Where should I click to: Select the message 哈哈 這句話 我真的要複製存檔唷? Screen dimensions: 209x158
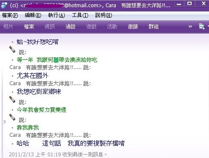coord(71,143)
